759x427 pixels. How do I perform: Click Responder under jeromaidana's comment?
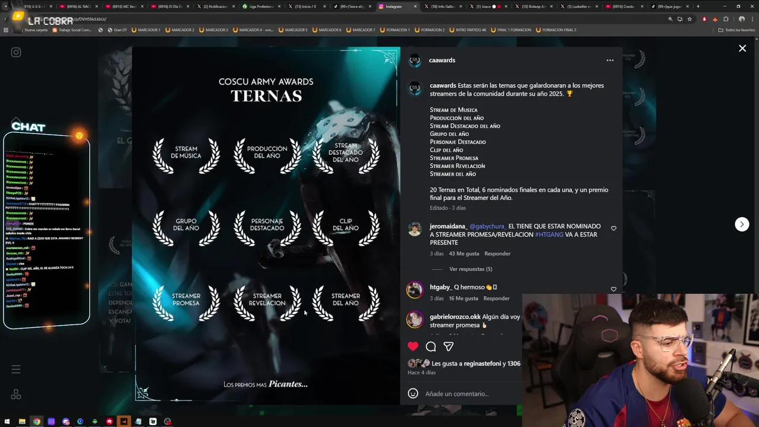(498, 254)
